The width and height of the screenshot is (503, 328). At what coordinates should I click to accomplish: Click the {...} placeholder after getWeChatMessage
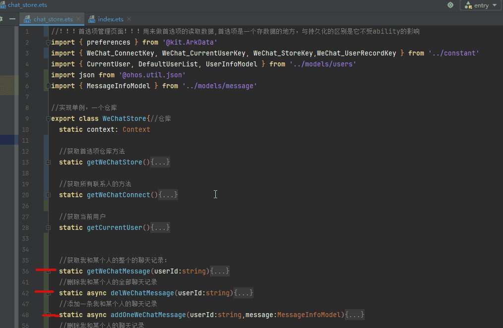pyautogui.click(x=220, y=272)
